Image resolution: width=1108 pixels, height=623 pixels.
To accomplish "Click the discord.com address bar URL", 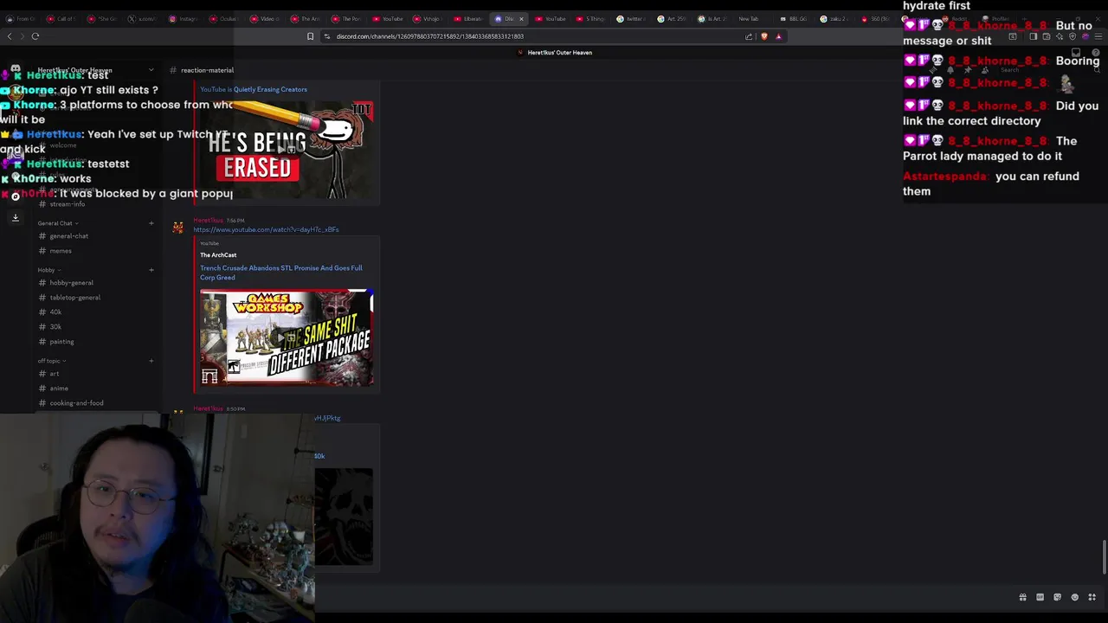I will pos(430,36).
